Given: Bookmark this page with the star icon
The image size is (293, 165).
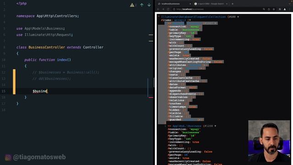Looking at the screenshot, I should [274, 9].
